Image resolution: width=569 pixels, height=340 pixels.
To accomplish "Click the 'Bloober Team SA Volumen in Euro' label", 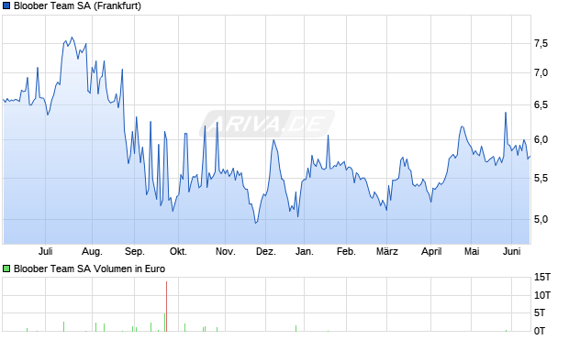I will (x=89, y=269).
